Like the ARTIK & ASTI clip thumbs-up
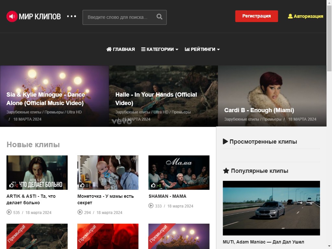The height and width of the screenshot is (249, 332). point(11,185)
